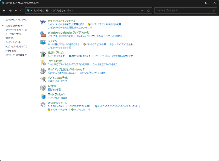This screenshot has height=161, width=219.
Task: Select ハードウェアとサウンド in the sidebar
Action: click(x=13, y=34)
